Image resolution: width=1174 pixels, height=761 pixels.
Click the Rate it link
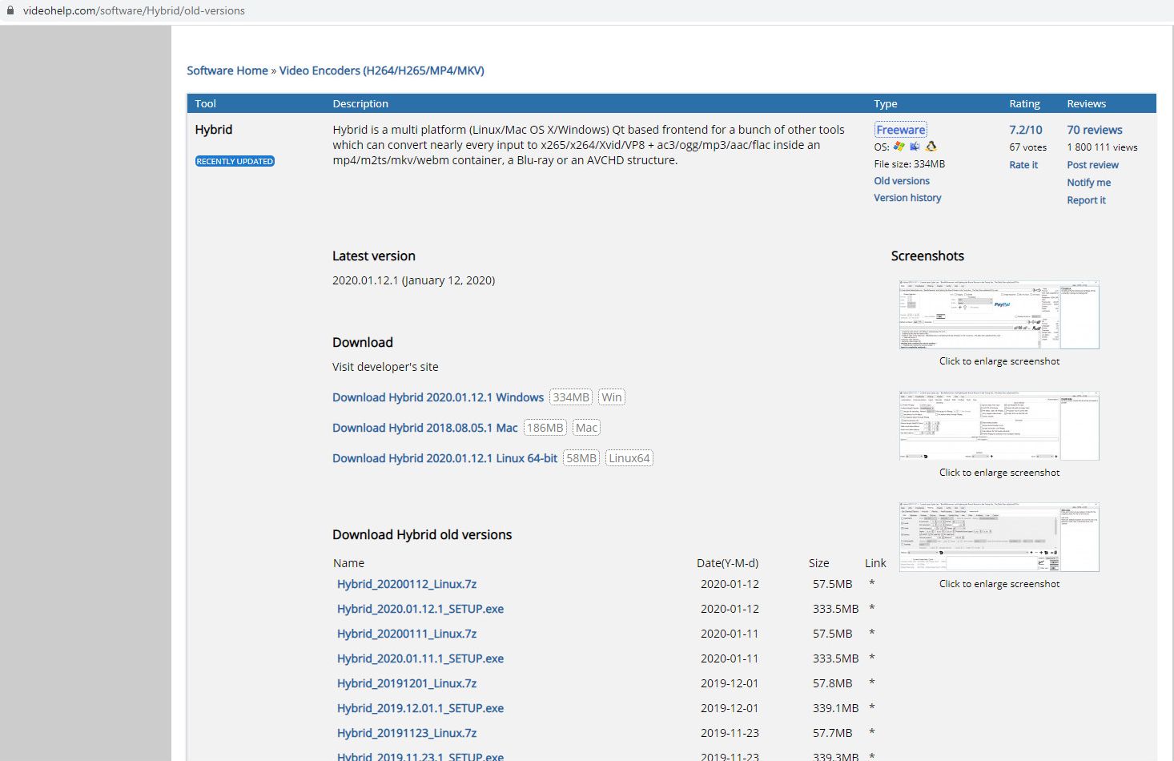click(1023, 165)
